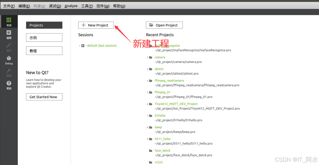Open the myfaceRecognice recent project
This screenshot has height=165, width=319.
[167, 46]
